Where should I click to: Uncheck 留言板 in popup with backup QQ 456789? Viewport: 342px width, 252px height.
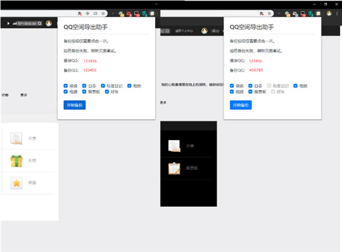pos(250,92)
